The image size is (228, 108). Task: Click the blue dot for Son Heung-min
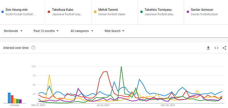(3, 12)
